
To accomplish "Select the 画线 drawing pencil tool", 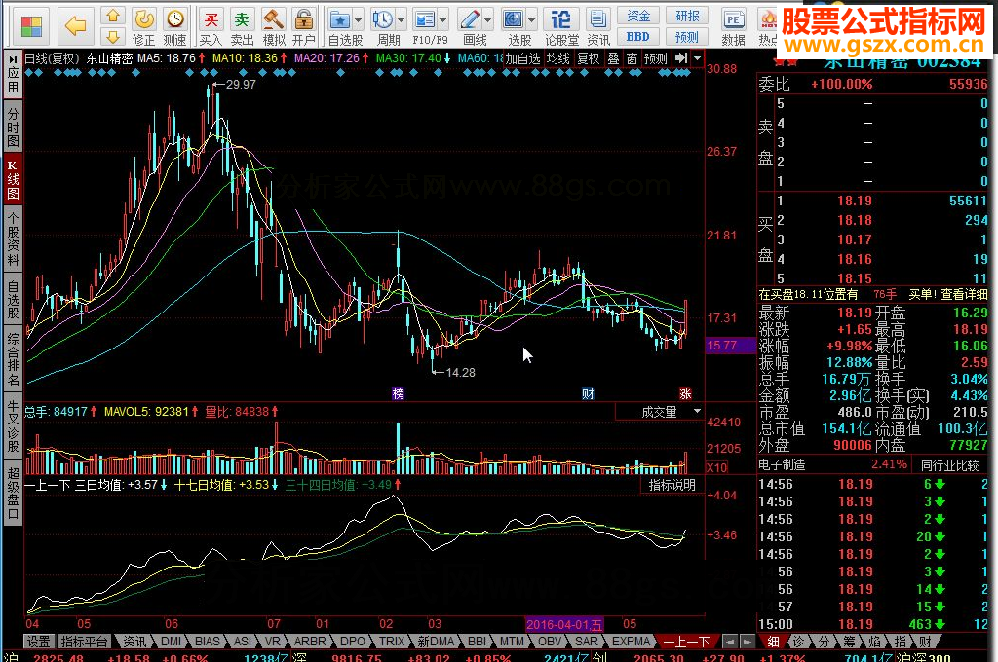I will coord(471,20).
